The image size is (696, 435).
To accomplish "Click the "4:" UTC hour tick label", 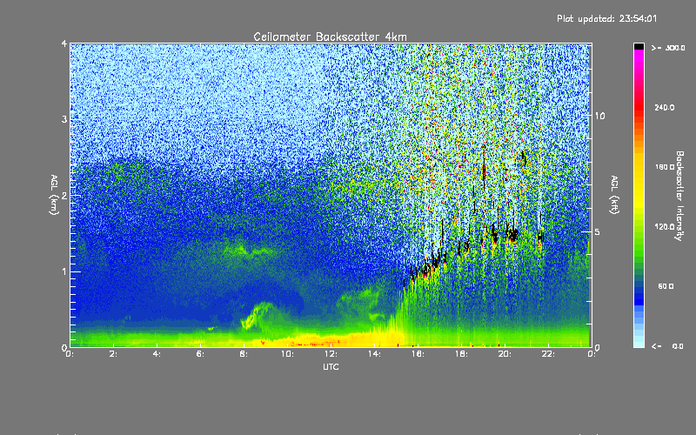I will coord(157,354).
